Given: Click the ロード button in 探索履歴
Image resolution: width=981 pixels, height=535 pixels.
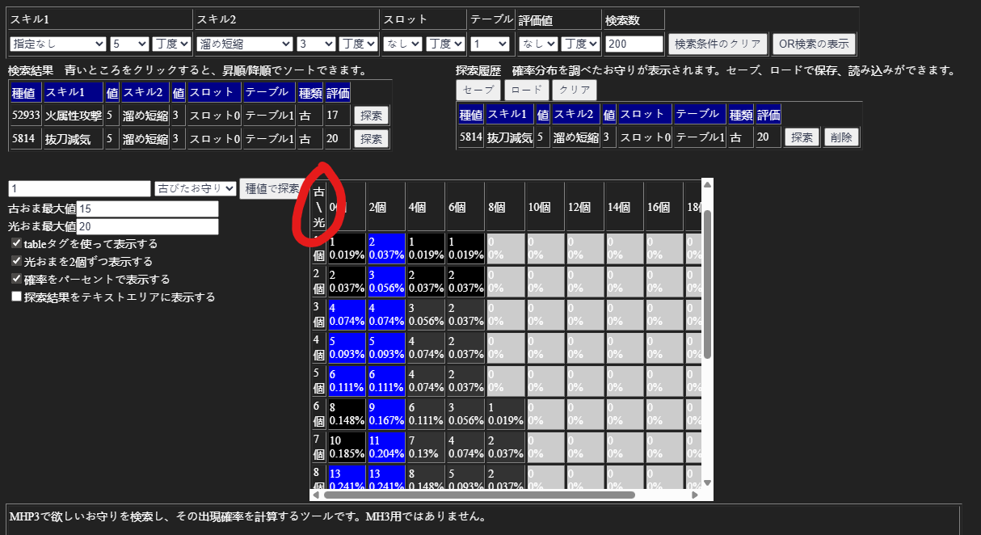Looking at the screenshot, I should [x=526, y=90].
